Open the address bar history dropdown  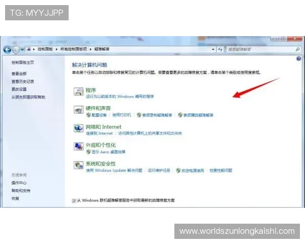pos(213,49)
